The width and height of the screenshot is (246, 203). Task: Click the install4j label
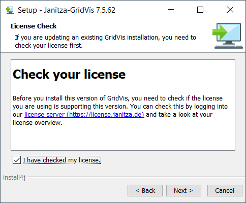(14, 178)
